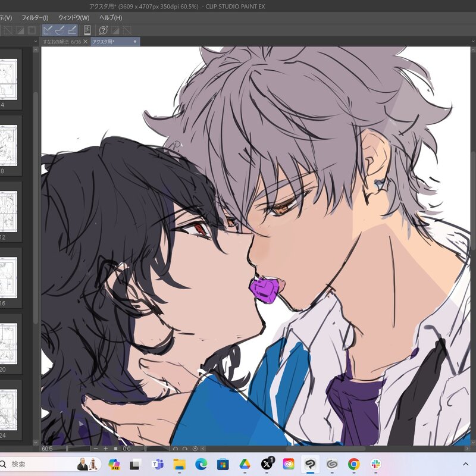
Task: Click the page list scroll-down arrow
Action: [36, 442]
